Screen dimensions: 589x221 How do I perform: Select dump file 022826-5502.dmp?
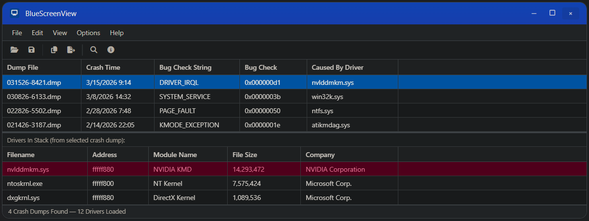point(34,111)
